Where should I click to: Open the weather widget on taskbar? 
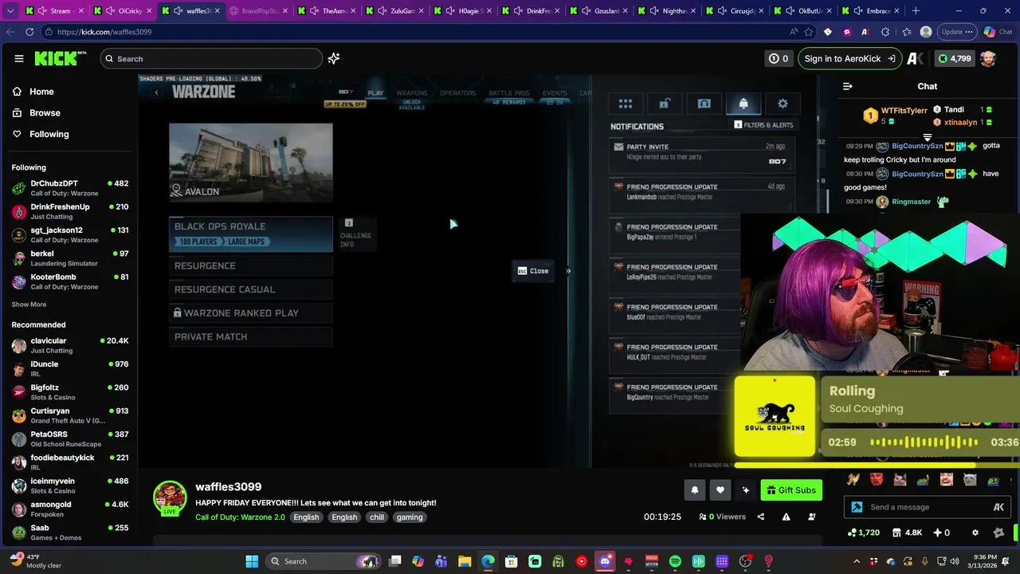tap(36, 560)
